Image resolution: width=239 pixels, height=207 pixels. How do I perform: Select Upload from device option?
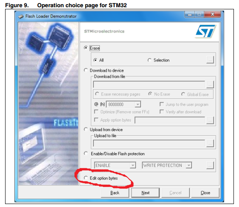click(86, 129)
